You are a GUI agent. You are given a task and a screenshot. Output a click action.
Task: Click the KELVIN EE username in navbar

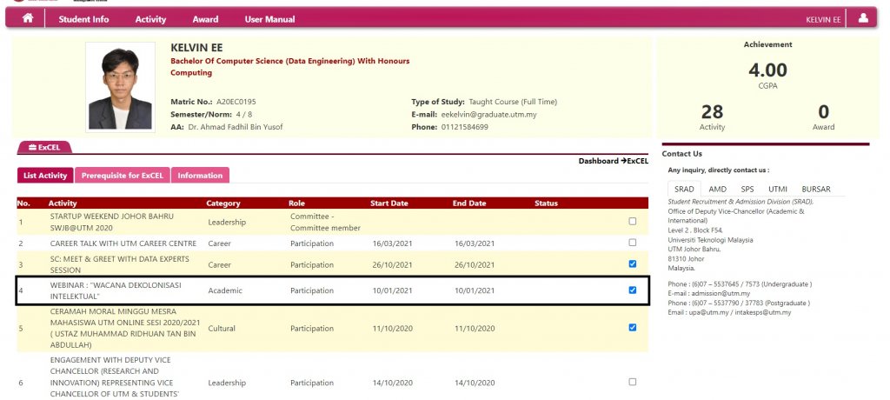click(823, 19)
